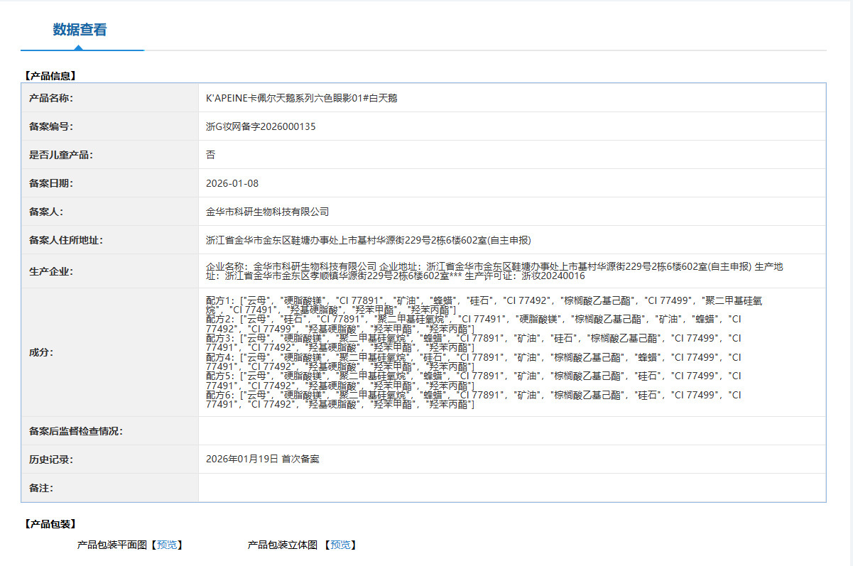Select the filing date 2026-01-08
The image size is (853, 566).
232,183
